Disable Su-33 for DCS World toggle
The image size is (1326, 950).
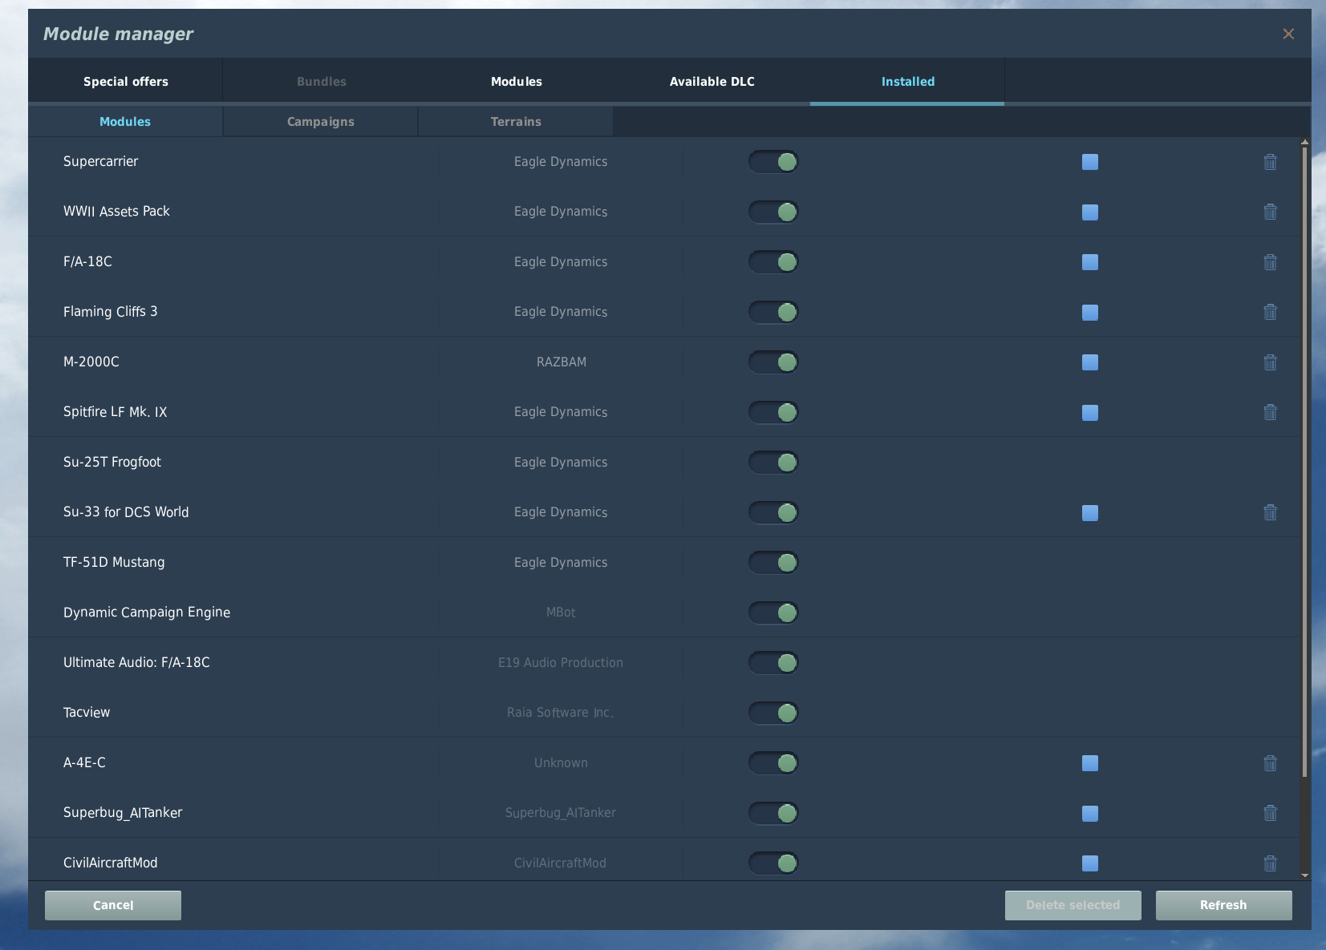click(x=773, y=512)
